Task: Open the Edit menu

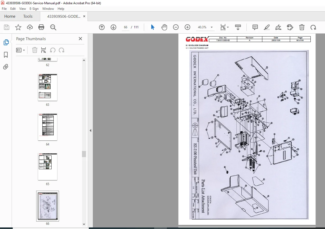Action: click(13, 9)
